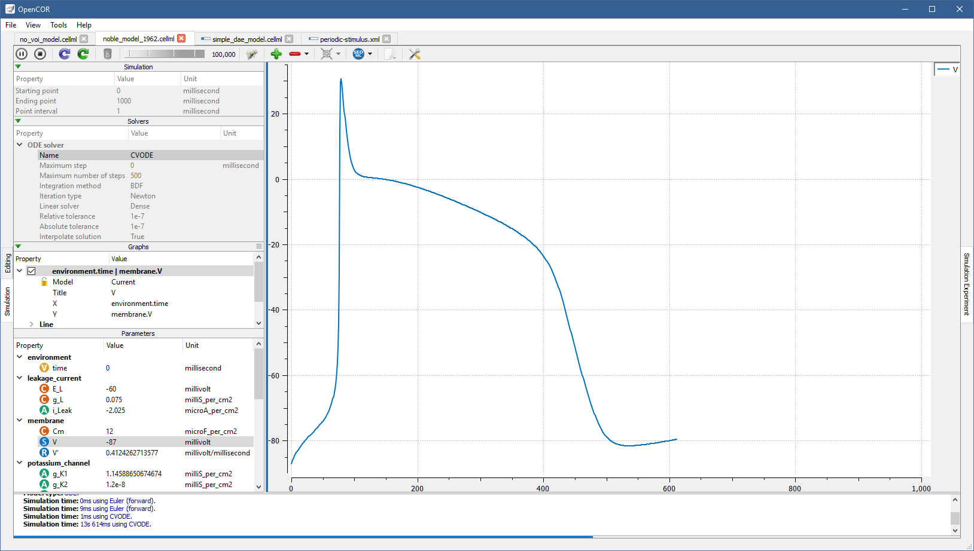Collapse the Simulation section triangle
The width and height of the screenshot is (974, 551).
[18, 67]
